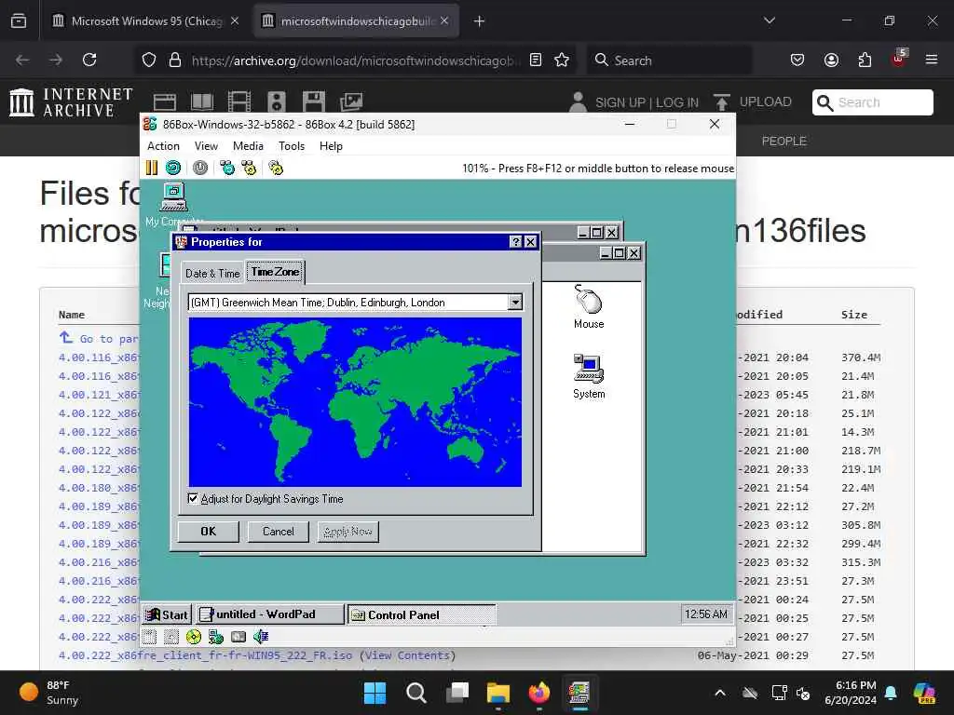Click the Windows 95 Start button
Viewport: 954px width, 715px height.
(167, 614)
